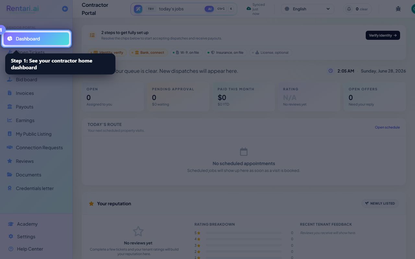Click the Insurance, on file chip
This screenshot has width=415, height=259.
pyautogui.click(x=226, y=52)
